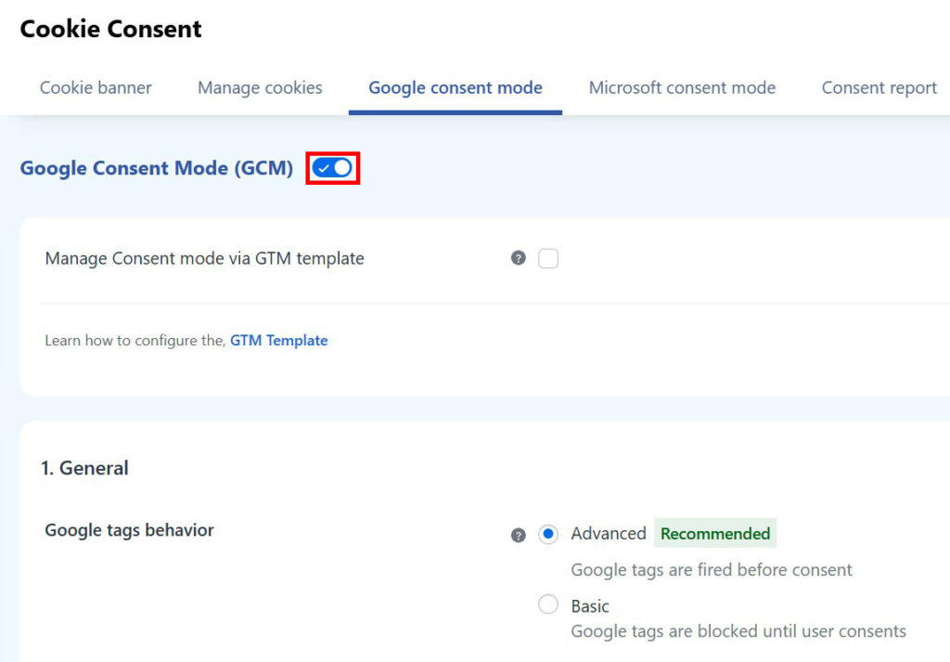Click the help icon near Google tags behavior
950x662 pixels.
[x=518, y=534]
